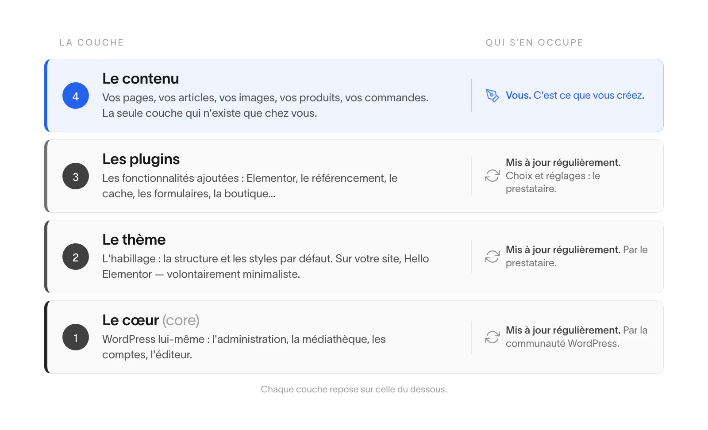The height and width of the screenshot is (430, 708).
Task: Click the "L'habillage : la structure" description
Action: pos(265,266)
